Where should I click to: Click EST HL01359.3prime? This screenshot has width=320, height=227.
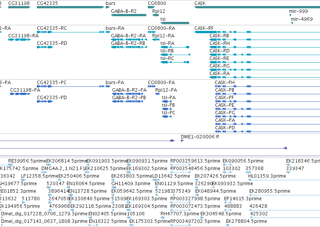coord(284,180)
